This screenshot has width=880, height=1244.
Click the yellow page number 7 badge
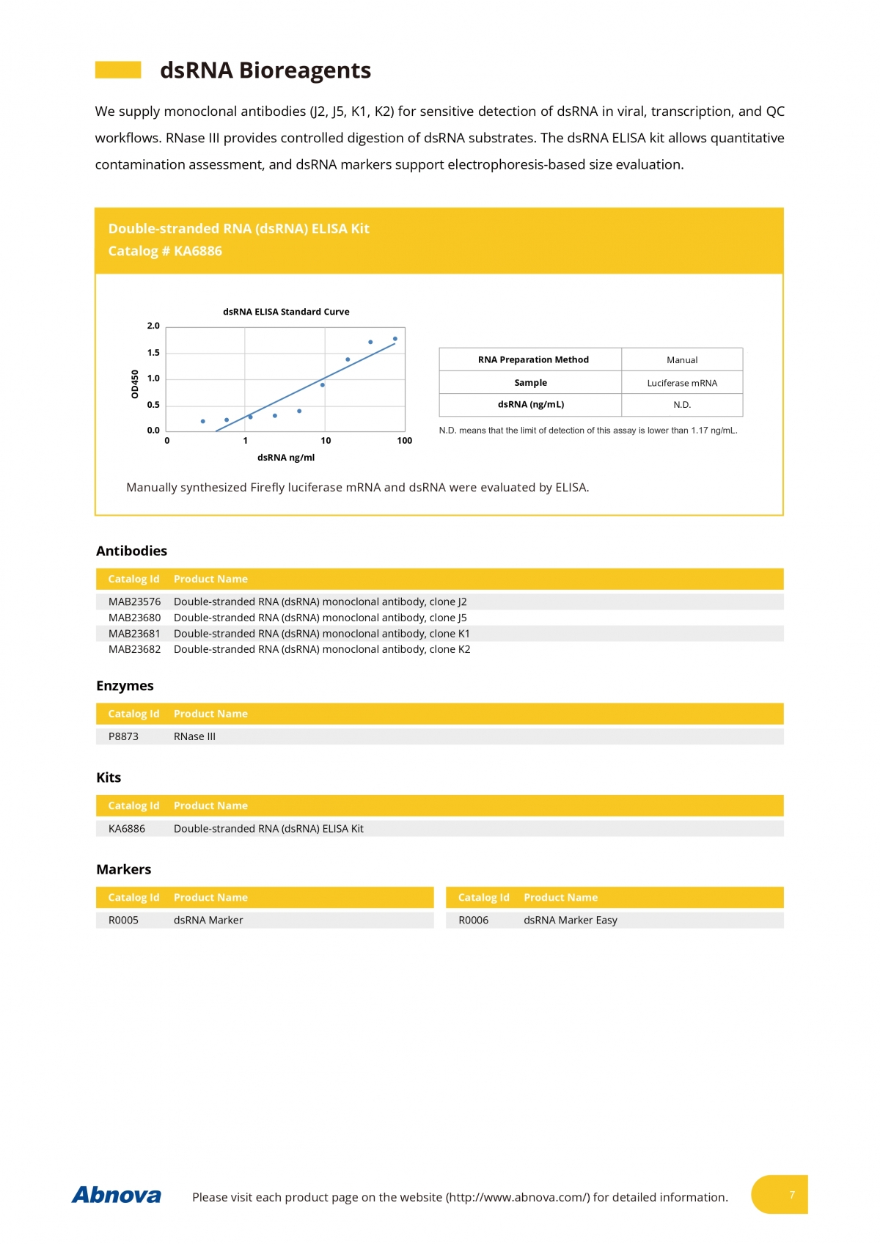[x=780, y=1194]
